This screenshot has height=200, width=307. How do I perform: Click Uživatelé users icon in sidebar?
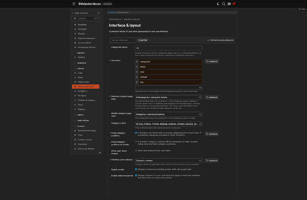coord(75,29)
